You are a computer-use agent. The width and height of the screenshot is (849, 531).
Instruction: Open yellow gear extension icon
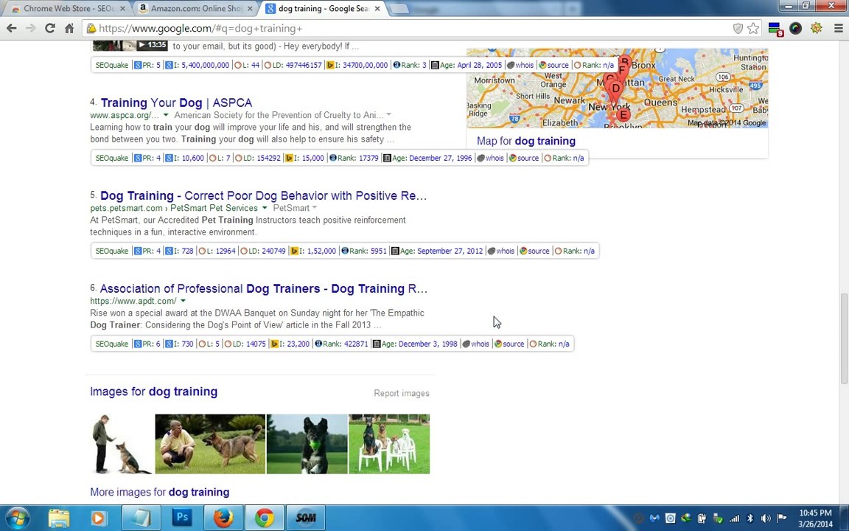pyautogui.click(x=817, y=28)
